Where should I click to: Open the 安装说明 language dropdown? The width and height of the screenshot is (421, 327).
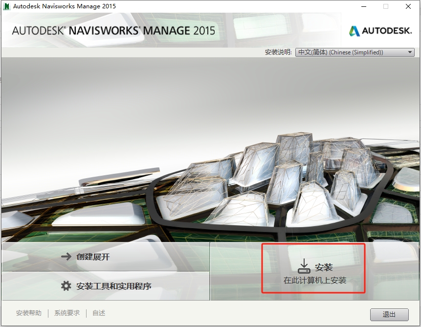[355, 52]
